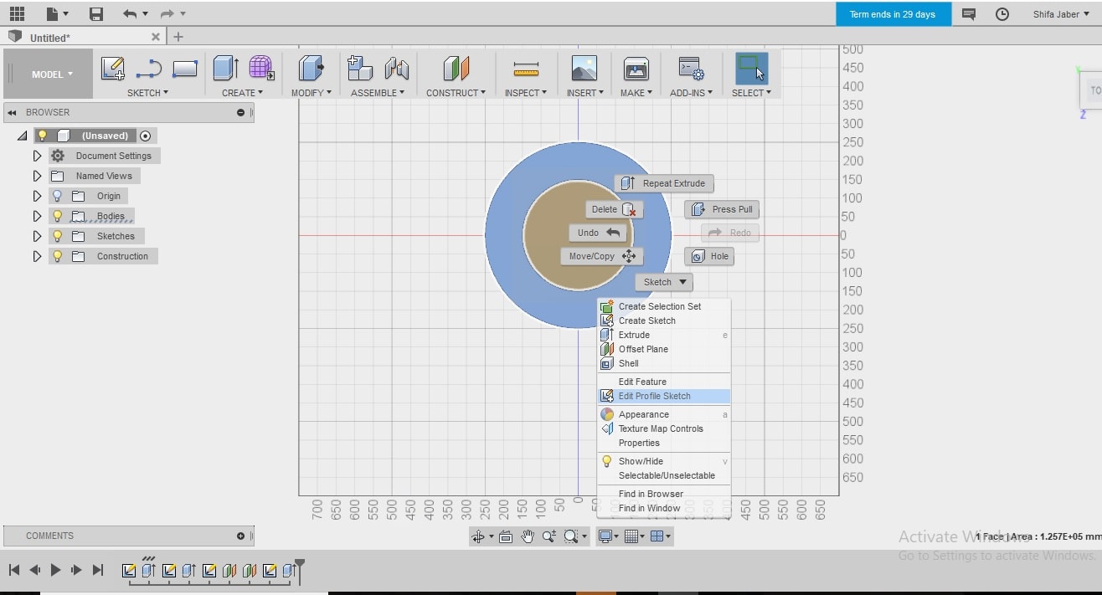1102x595 pixels.
Task: Activate the Orbit navigation tool
Action: point(478,536)
